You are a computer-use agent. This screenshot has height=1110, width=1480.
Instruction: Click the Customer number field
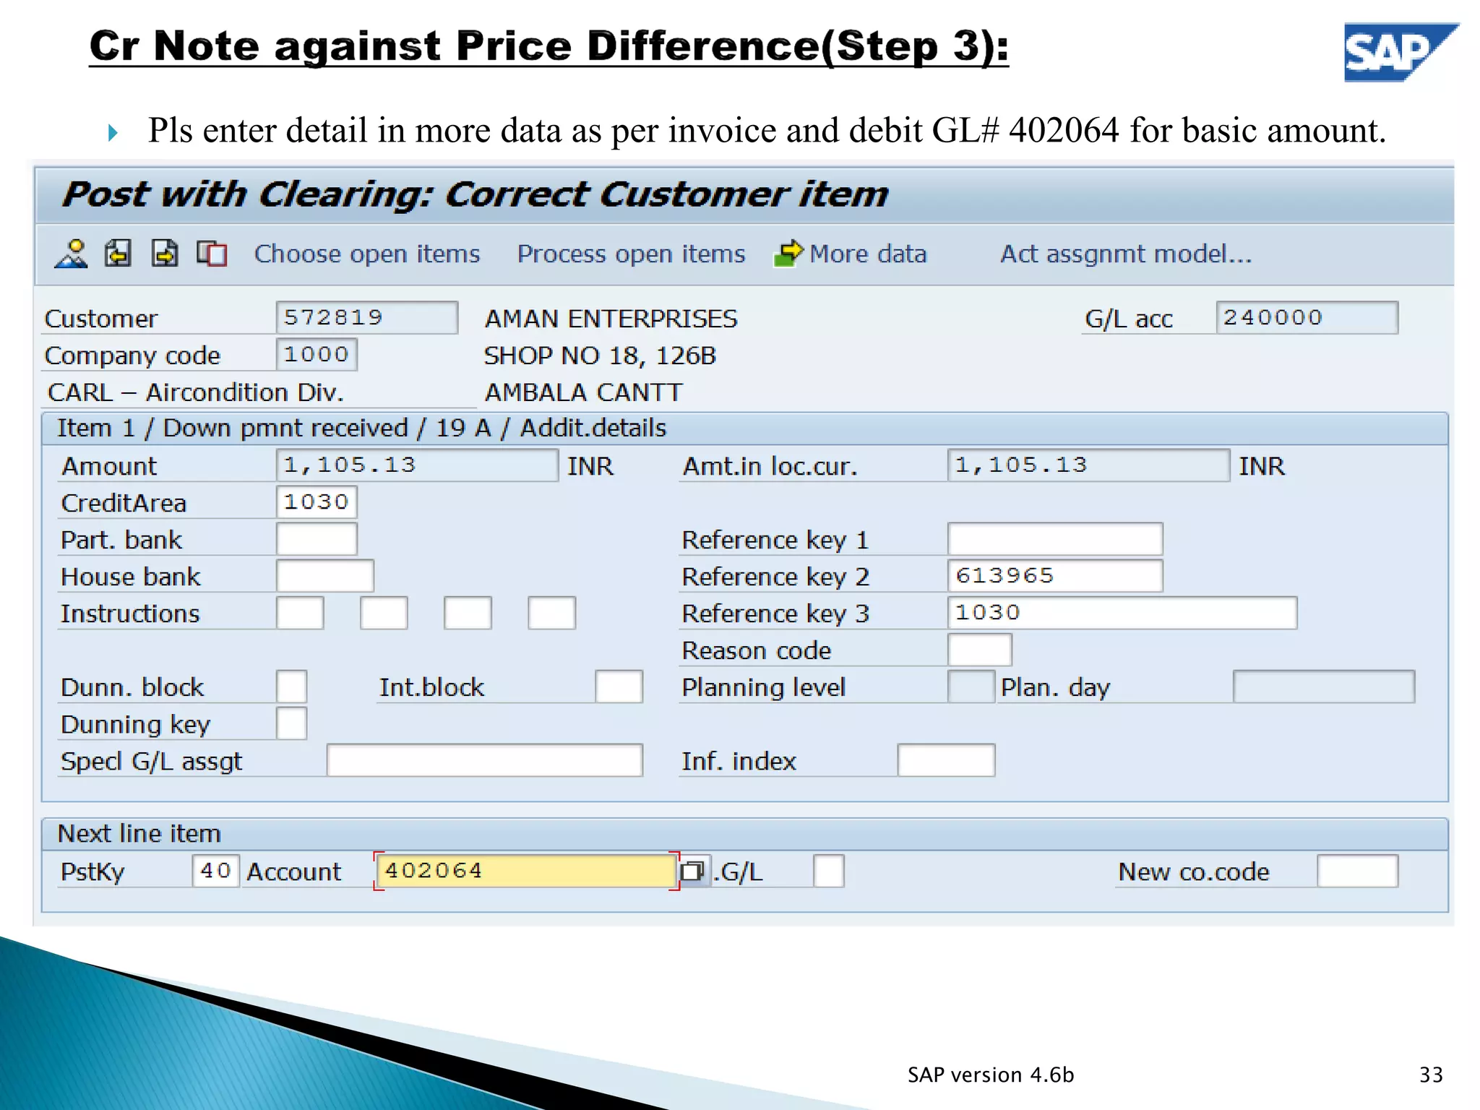(x=367, y=318)
